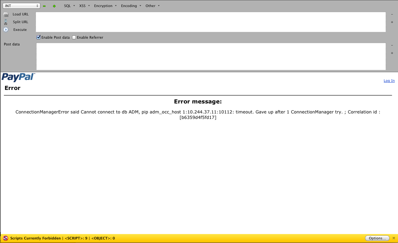Close the NoScript notification bar

[x=393, y=238]
